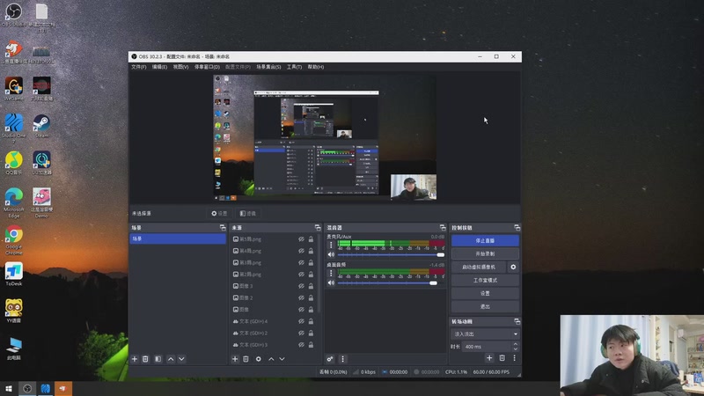The image size is (704, 396).
Task: Open the three-dot options for 桌面音频 channel
Action: point(332,273)
